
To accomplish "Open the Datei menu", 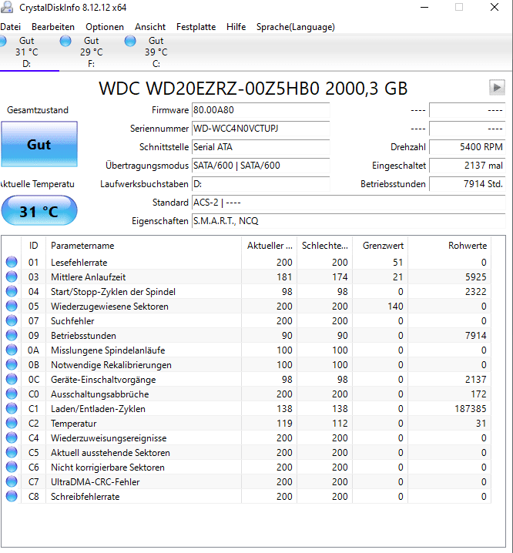I will point(10,27).
